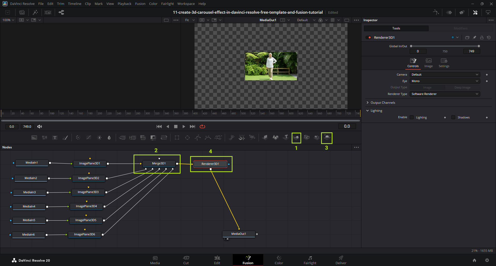This screenshot has height=266, width=496.
Task: Switch to the Image tab in Inspector
Action: click(x=428, y=63)
